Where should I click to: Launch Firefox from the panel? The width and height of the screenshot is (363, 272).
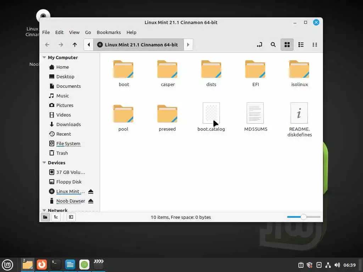42,265
